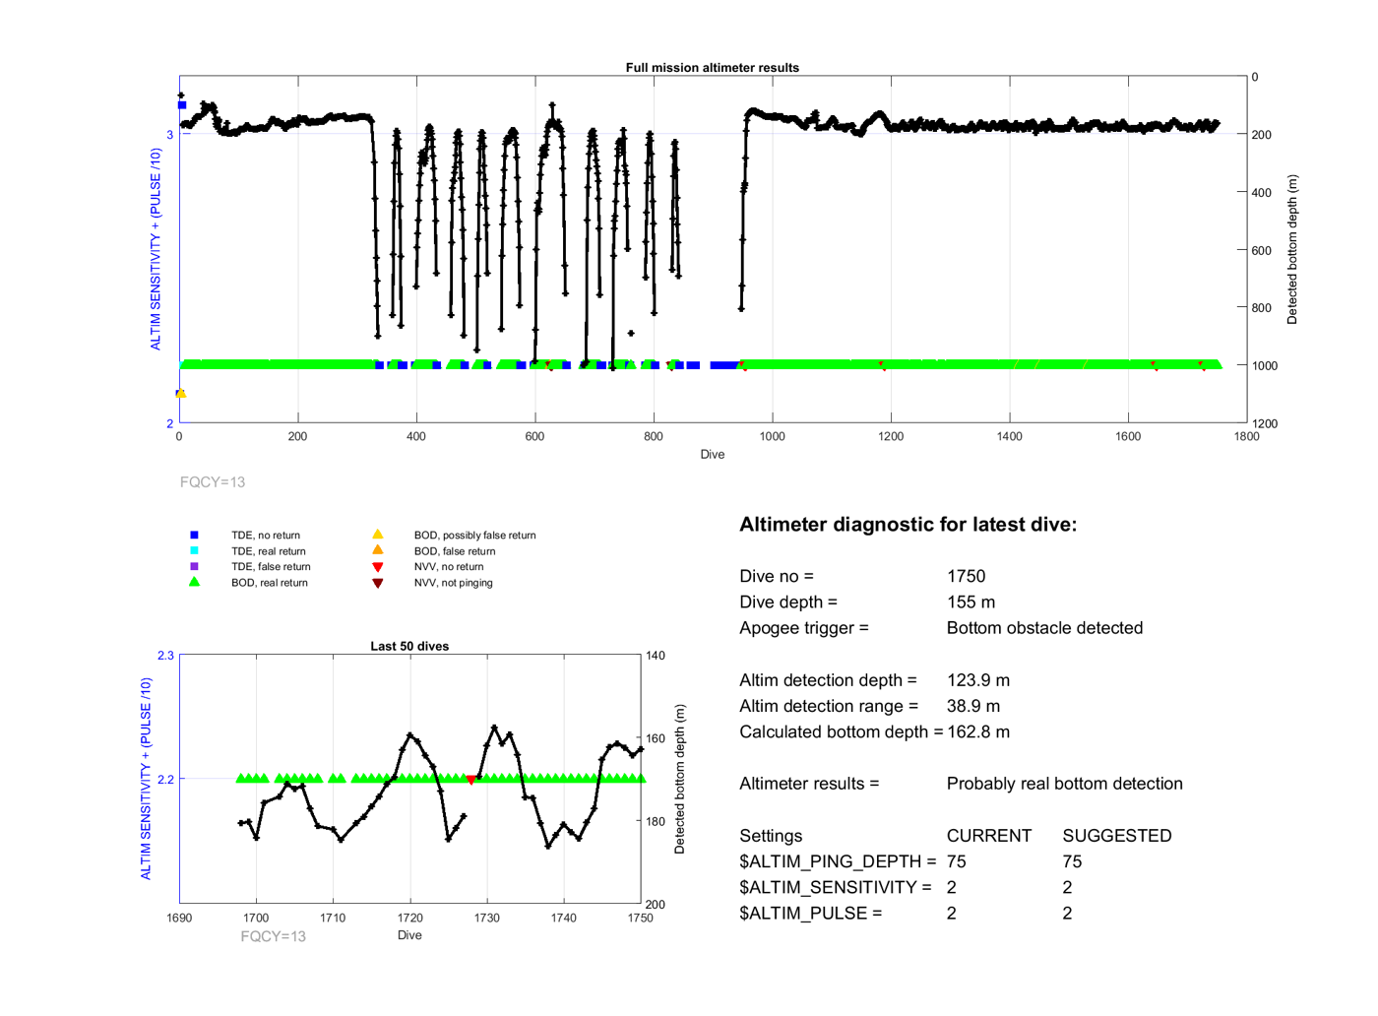The image size is (1378, 1016).
Task: Click 'Full mission altimeter results' title
Action: pos(713,68)
